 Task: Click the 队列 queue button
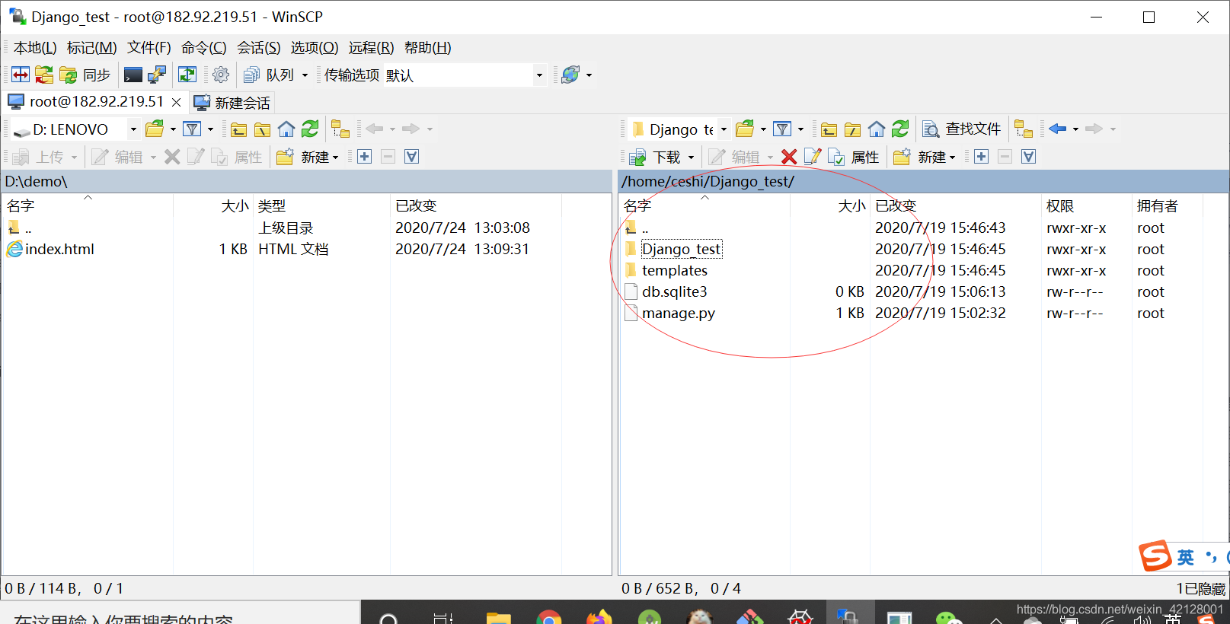pyautogui.click(x=269, y=75)
